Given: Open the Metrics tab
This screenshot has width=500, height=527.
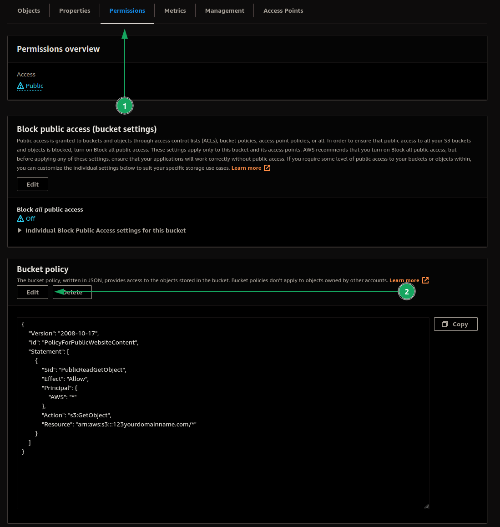Looking at the screenshot, I should click(175, 11).
